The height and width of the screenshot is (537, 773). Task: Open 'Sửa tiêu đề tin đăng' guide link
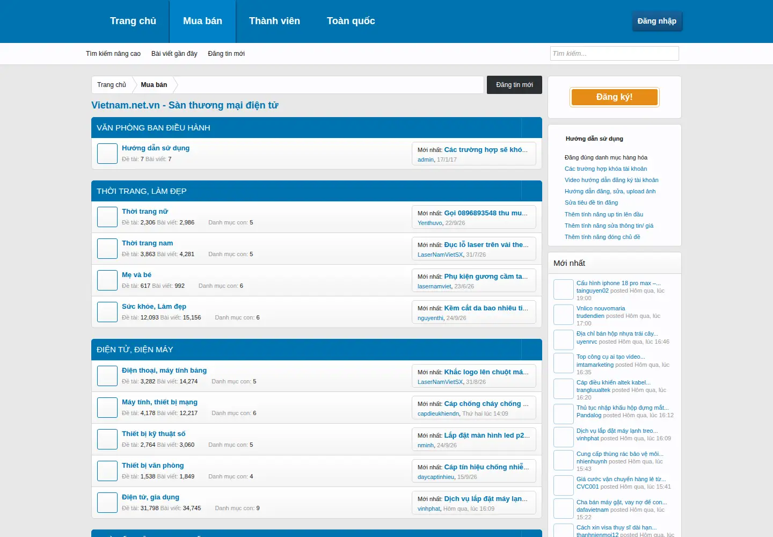pyautogui.click(x=592, y=202)
